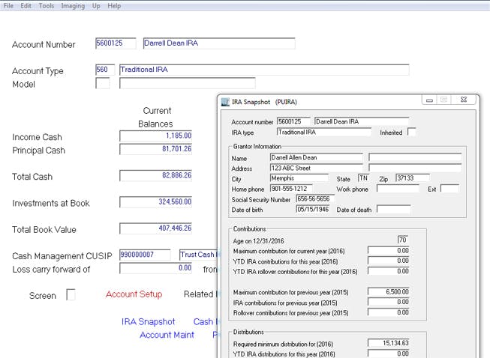Click the Account Type code field 560
The height and width of the screenshot is (358, 490).
[x=105, y=70]
